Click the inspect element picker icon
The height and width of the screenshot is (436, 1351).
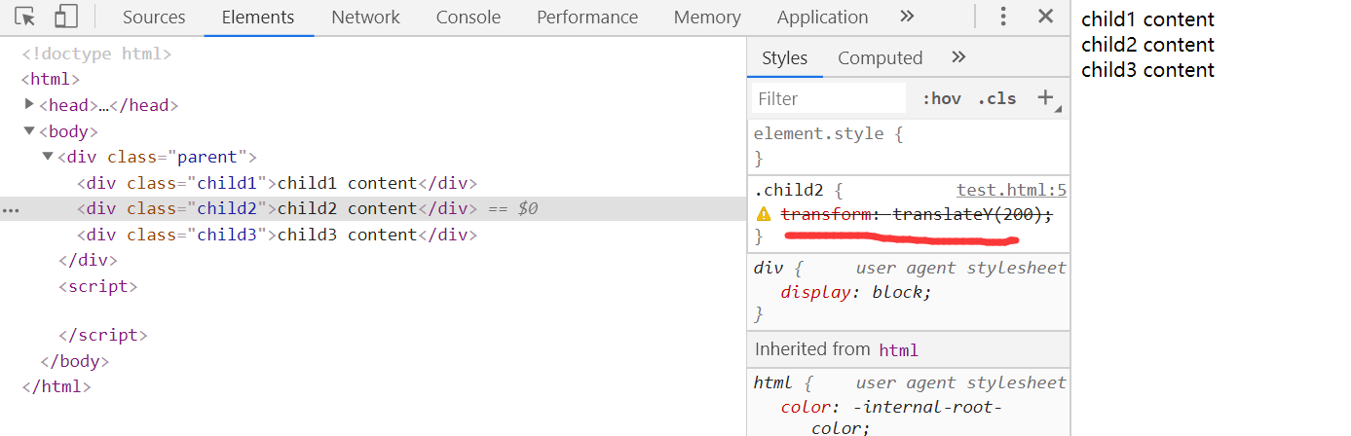click(x=25, y=17)
